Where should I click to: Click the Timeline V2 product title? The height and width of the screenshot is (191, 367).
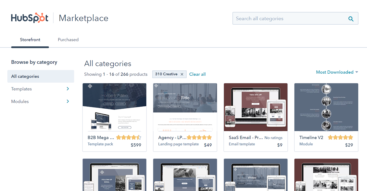click(311, 137)
